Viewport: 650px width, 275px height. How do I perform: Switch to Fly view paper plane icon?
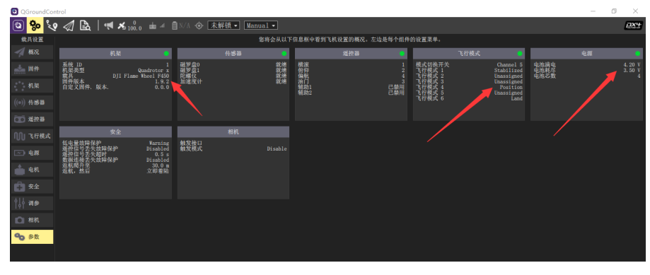69,25
